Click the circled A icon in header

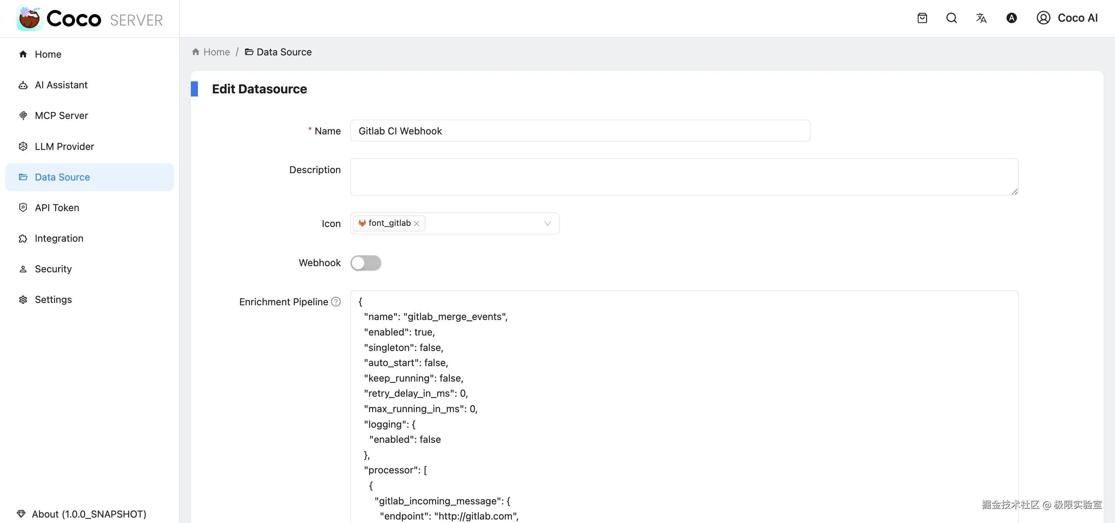1011,18
